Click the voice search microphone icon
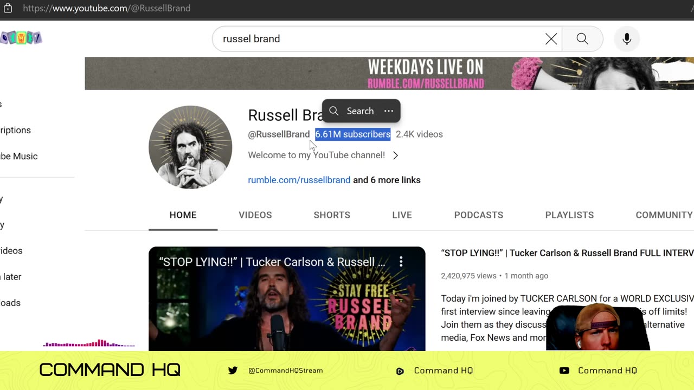 click(627, 38)
